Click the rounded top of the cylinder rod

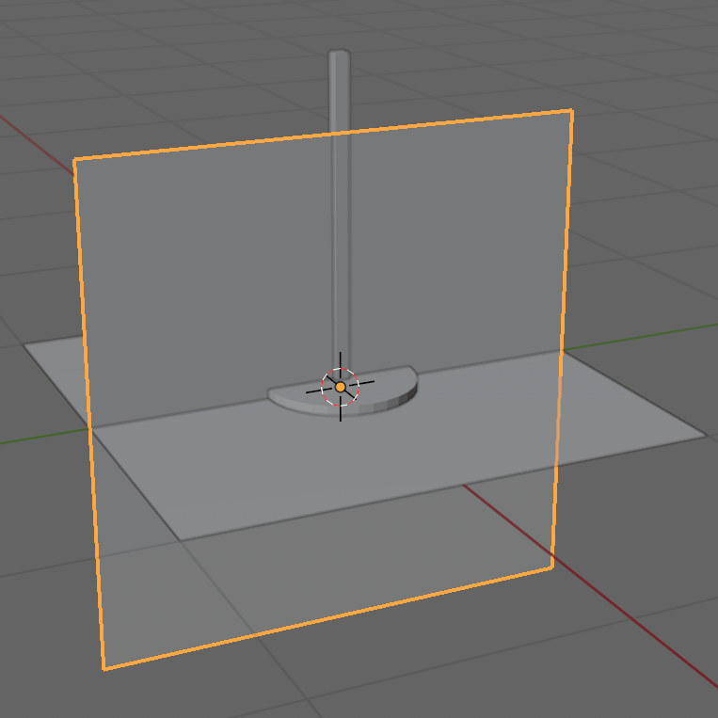tap(339, 55)
